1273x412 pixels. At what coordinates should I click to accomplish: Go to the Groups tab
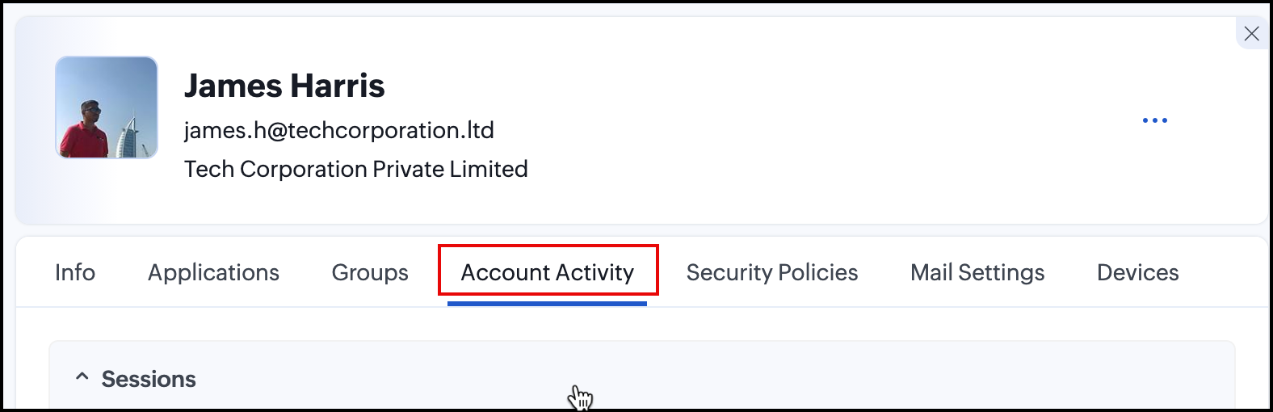coord(370,272)
